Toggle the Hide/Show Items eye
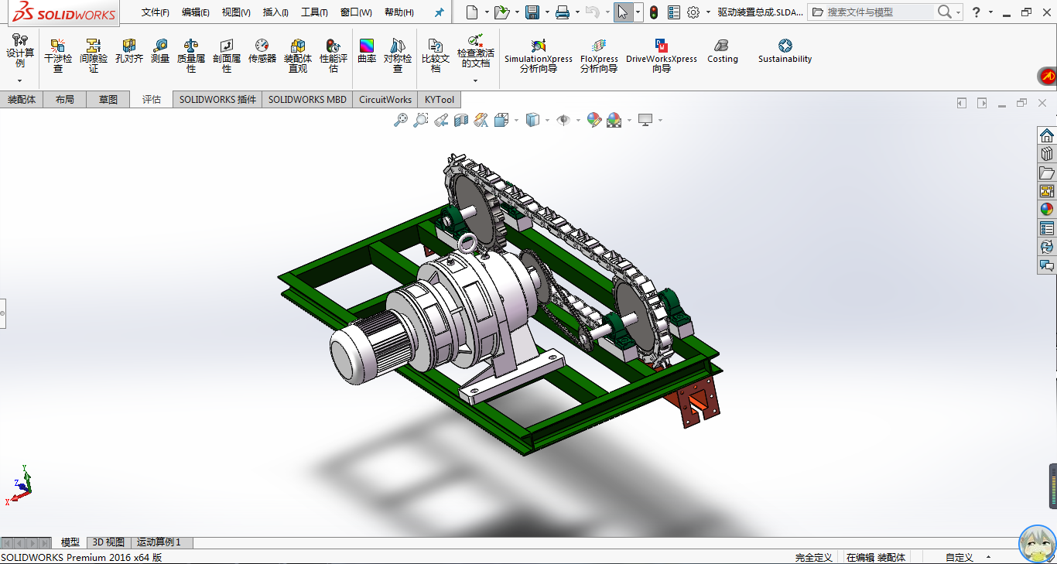 [x=564, y=120]
